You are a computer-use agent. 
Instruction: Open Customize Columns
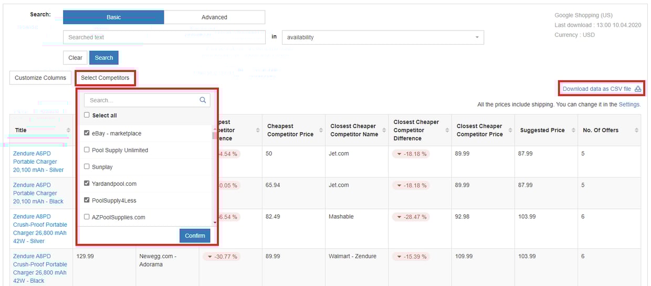(40, 78)
